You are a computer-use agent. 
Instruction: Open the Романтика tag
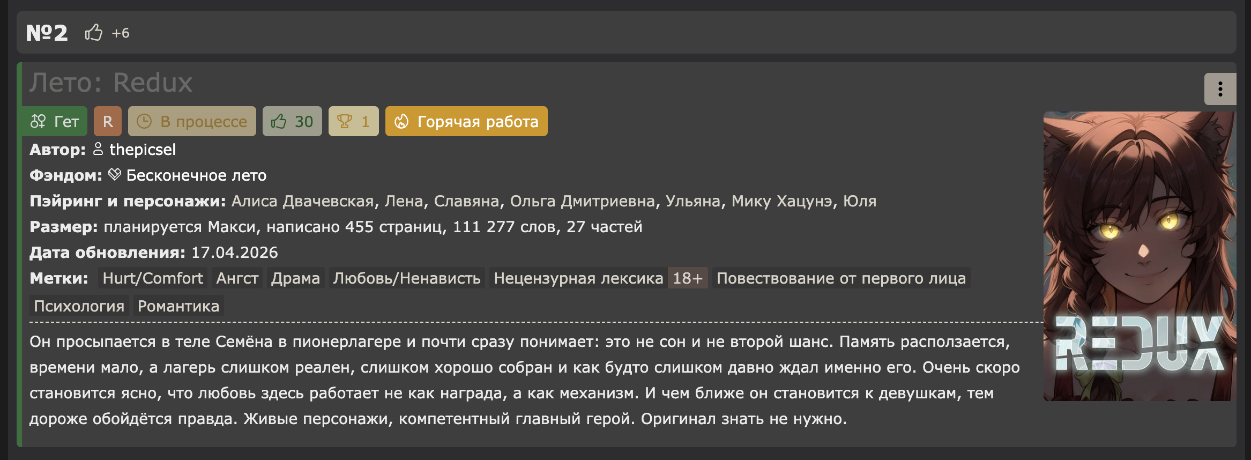pos(178,306)
